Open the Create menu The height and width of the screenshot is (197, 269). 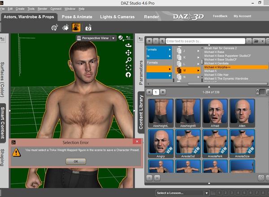20,9
